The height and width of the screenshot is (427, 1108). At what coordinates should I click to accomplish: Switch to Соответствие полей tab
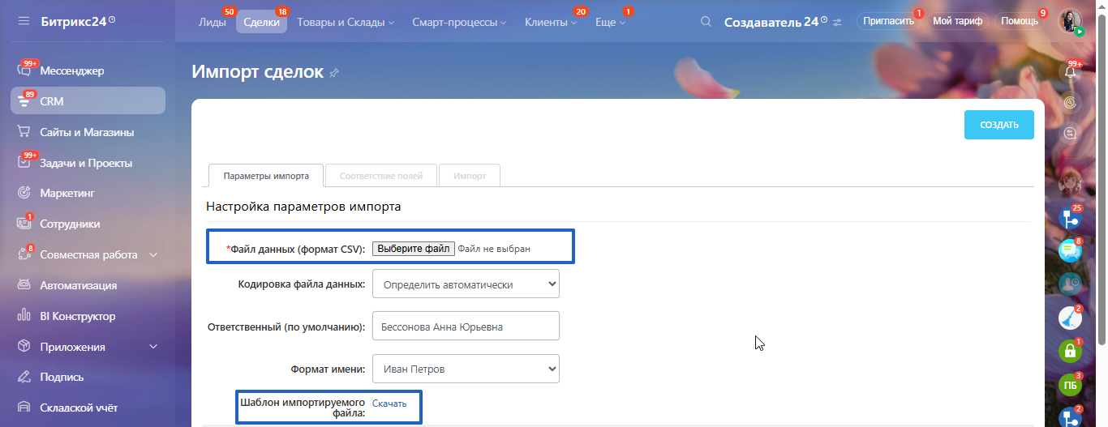point(381,175)
